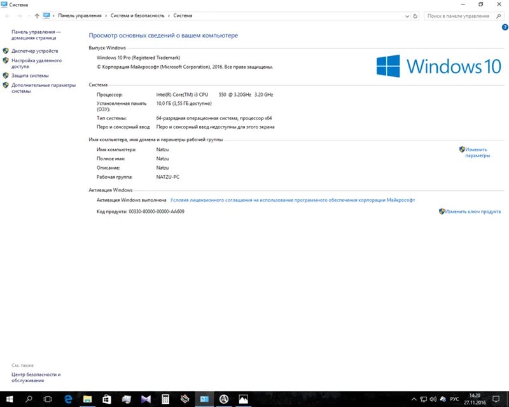Open Task View on the taskbar

[x=48, y=399]
